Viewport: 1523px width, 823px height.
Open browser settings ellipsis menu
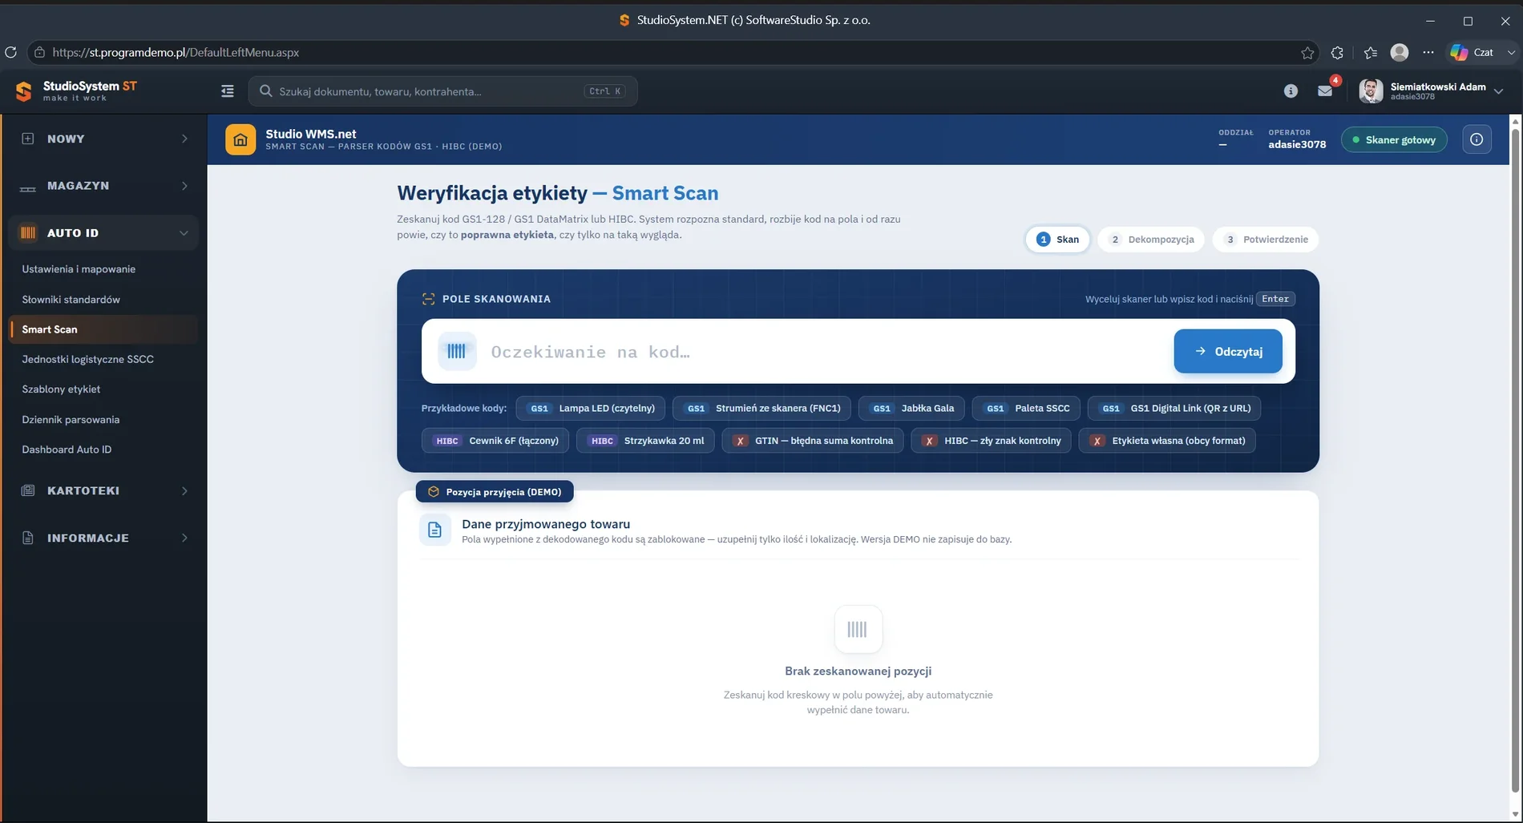pyautogui.click(x=1428, y=52)
